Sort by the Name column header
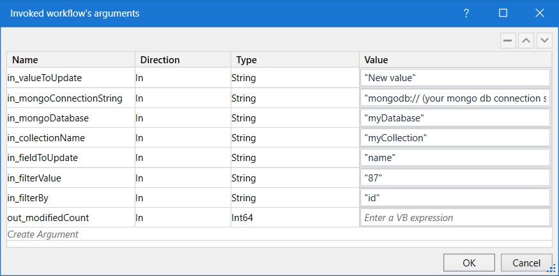Image resolution: width=559 pixels, height=276 pixels. coord(70,60)
